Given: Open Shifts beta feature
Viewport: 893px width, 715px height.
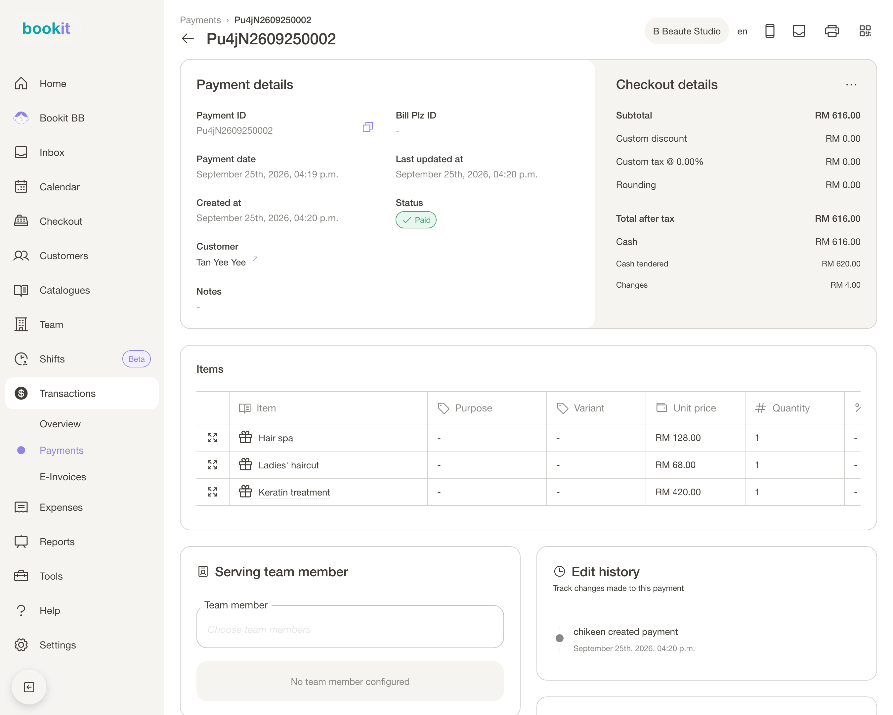Looking at the screenshot, I should point(82,359).
